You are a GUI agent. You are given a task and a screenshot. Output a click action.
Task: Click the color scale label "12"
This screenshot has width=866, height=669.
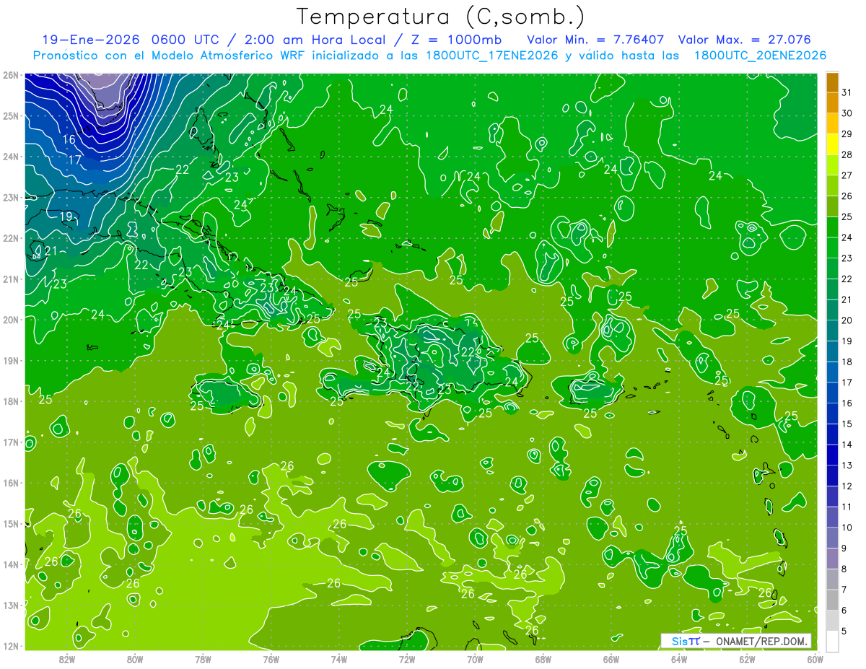tap(847, 486)
